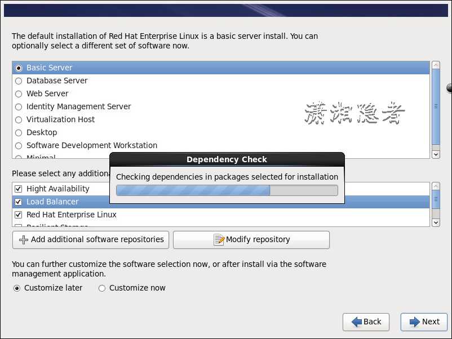Click Add additional software repositories button
Screen dimensions: 452x339
pos(91,240)
